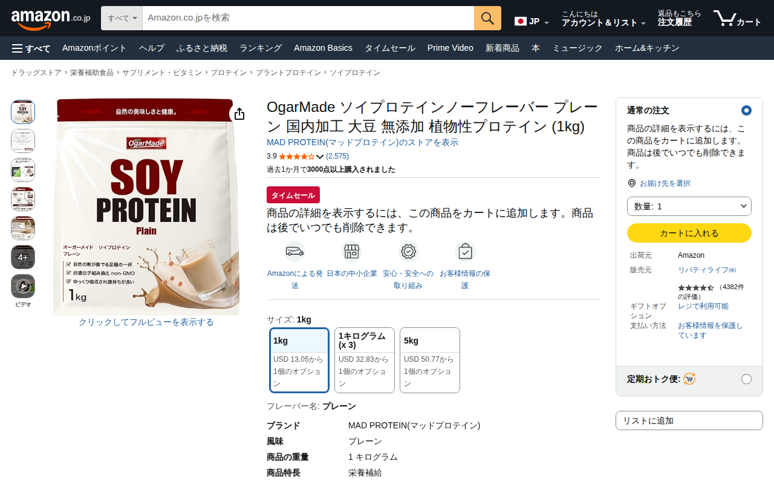Image resolution: width=774 pixels, height=484 pixels.
Task: Open 本 in the nav bar
Action: (536, 48)
